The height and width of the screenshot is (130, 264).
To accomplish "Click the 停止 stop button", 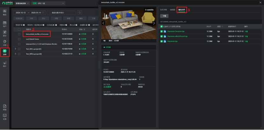I will point(44,18).
